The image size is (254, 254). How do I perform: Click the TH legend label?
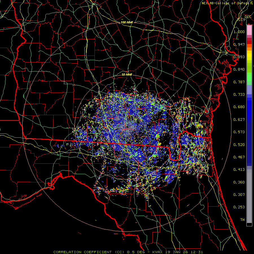click(242, 220)
